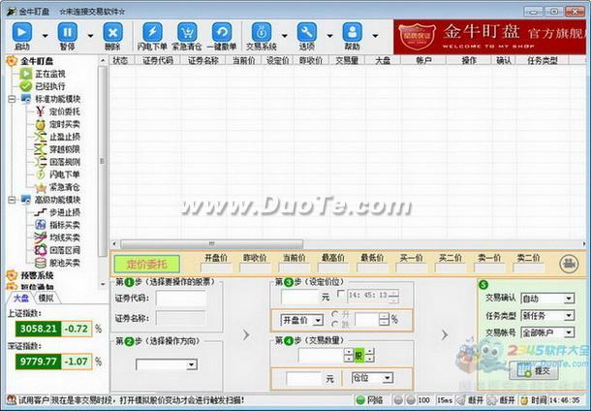Image resolution: width=591 pixels, height=411 pixels.
Task: Select the 金牛盯盘 root tree node
Action: (x=37, y=61)
